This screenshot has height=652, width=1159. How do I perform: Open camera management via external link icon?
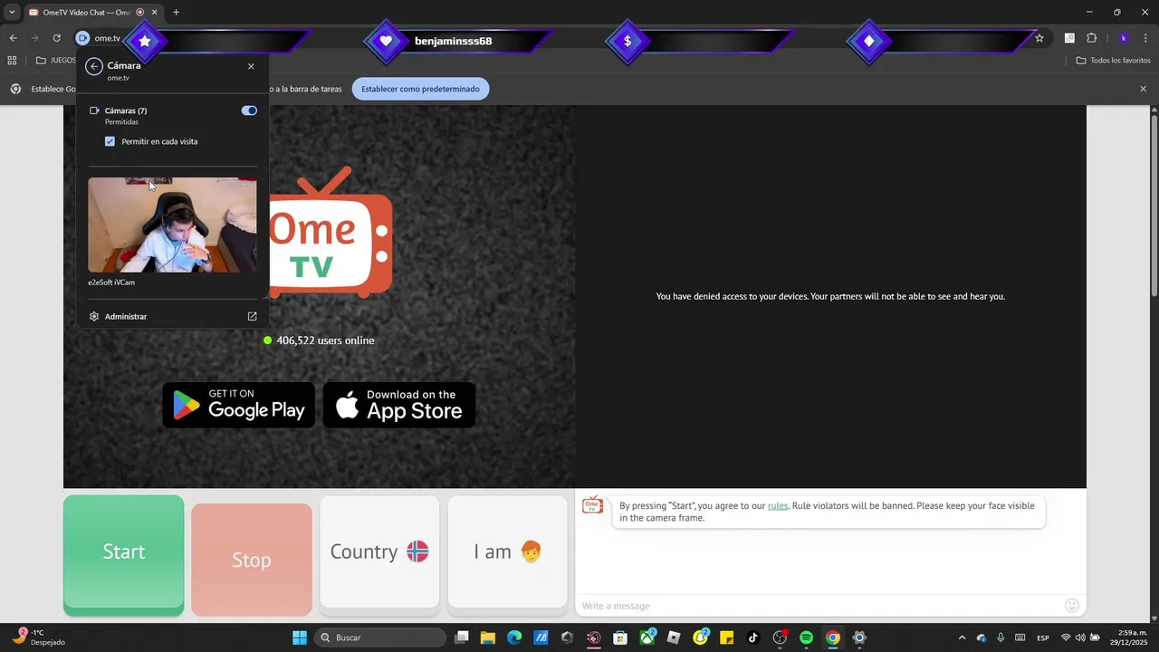tap(252, 317)
